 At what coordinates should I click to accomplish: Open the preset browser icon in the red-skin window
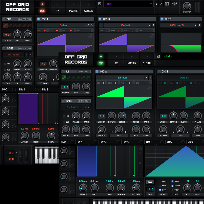[x=167, y=4]
